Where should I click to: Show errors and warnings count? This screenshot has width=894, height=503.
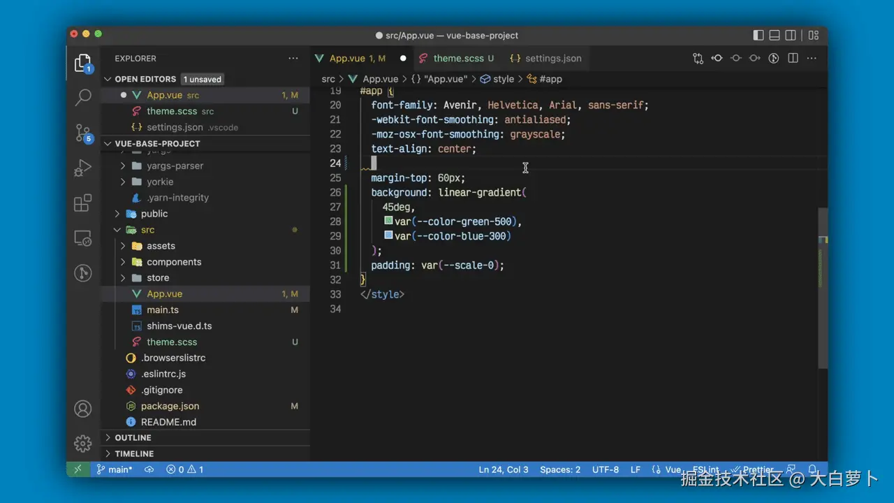[x=184, y=469]
